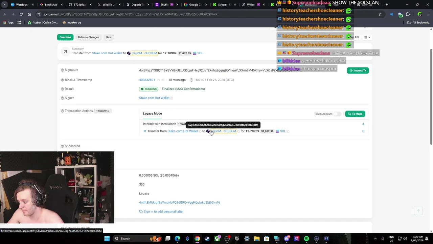Viewport: 433px width, 244px height.
Task: Click the help icon next to Signer
Action: [62, 98]
